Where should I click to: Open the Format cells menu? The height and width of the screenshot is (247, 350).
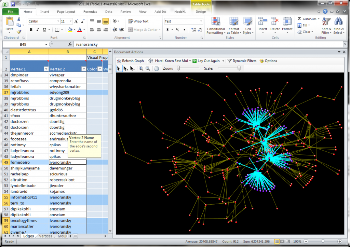tap(287, 26)
